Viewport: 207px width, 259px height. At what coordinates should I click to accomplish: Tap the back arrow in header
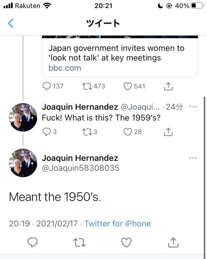[11, 23]
